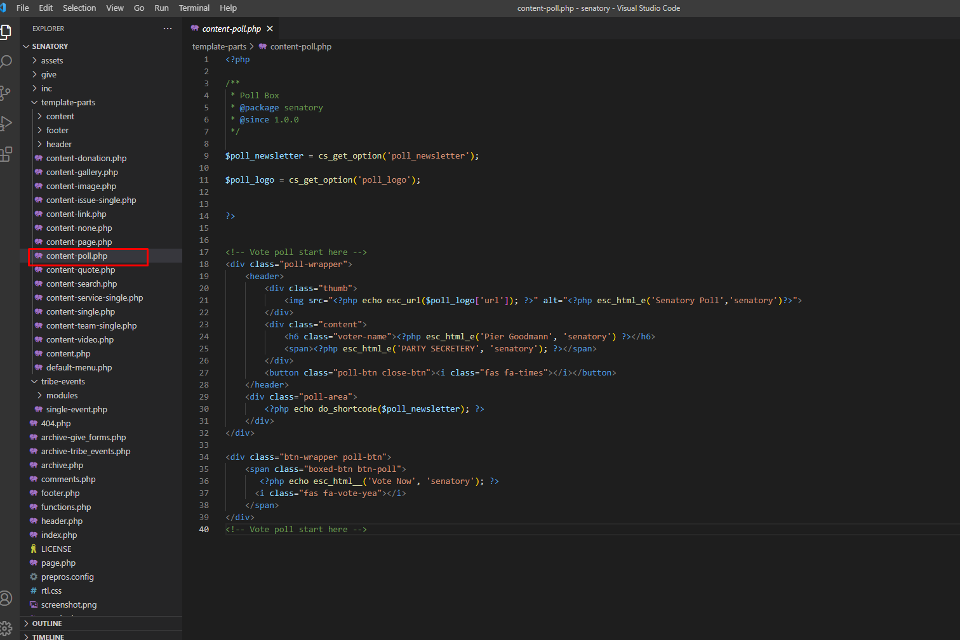Open content-single.php file
960x640 pixels.
101,311
